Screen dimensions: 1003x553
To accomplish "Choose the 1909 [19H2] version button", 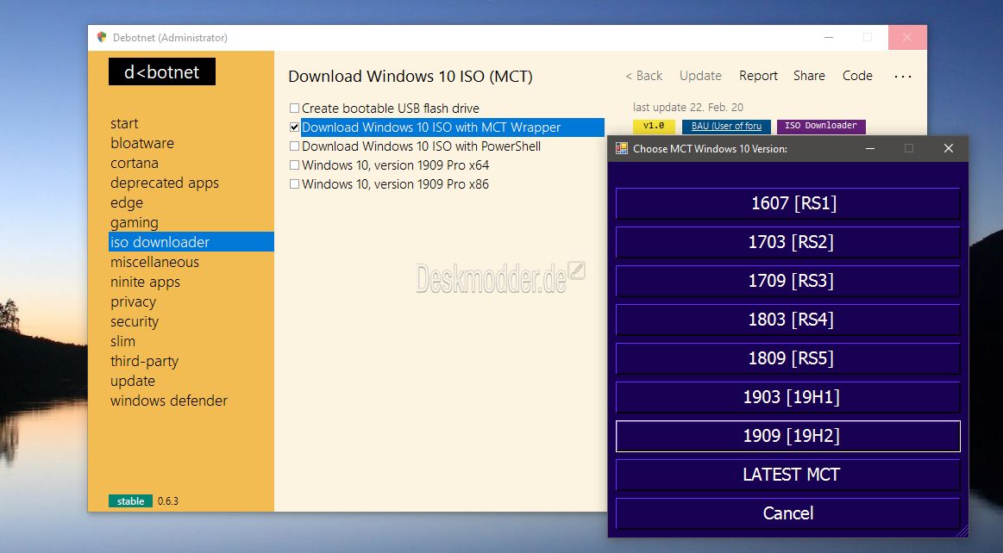I will (x=788, y=436).
